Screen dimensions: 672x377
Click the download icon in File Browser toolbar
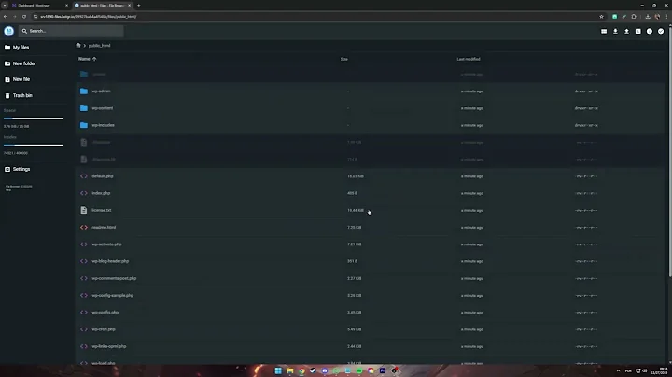click(615, 32)
